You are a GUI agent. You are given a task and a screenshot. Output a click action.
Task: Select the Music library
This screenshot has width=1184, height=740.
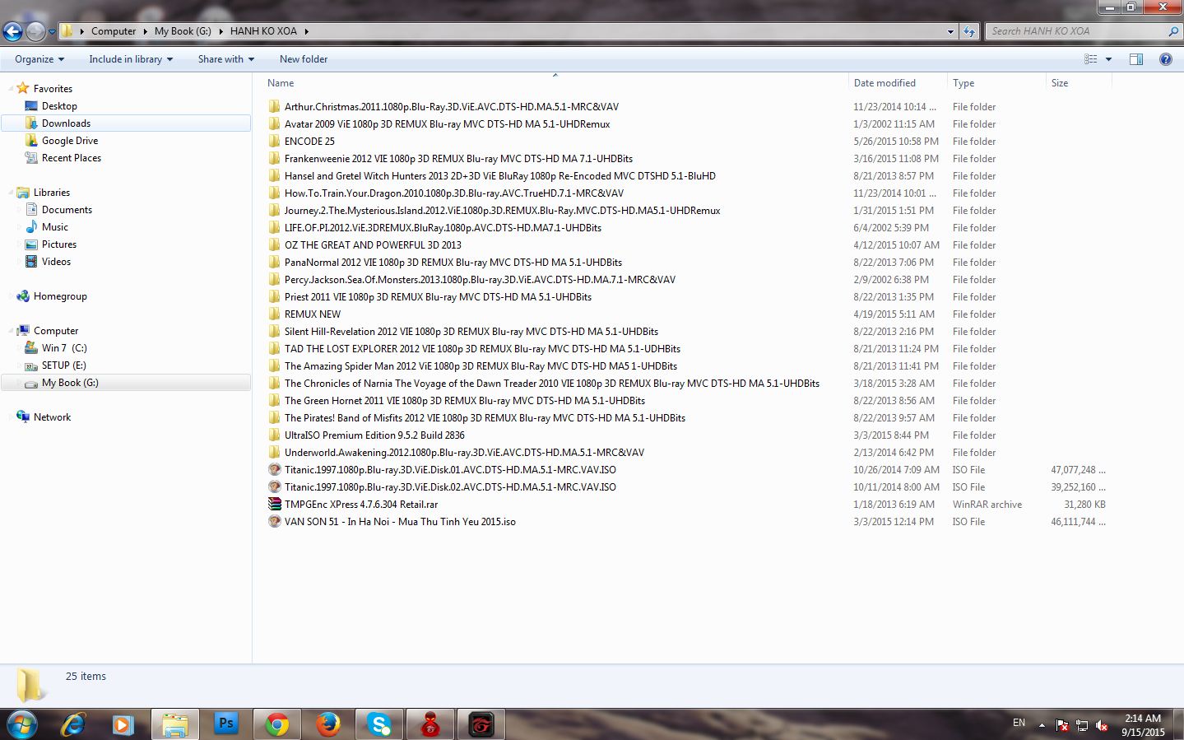coord(55,227)
